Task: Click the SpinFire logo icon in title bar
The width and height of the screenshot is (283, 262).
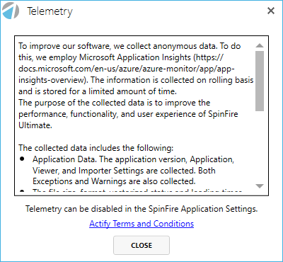Action: click(11, 11)
